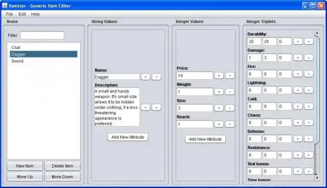This screenshot has height=188, width=327.
Task: Click Add New Attribute under String Values
Action: [128, 137]
